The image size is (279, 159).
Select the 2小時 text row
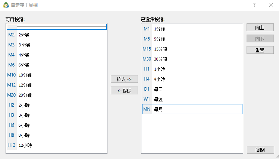pos(24,105)
